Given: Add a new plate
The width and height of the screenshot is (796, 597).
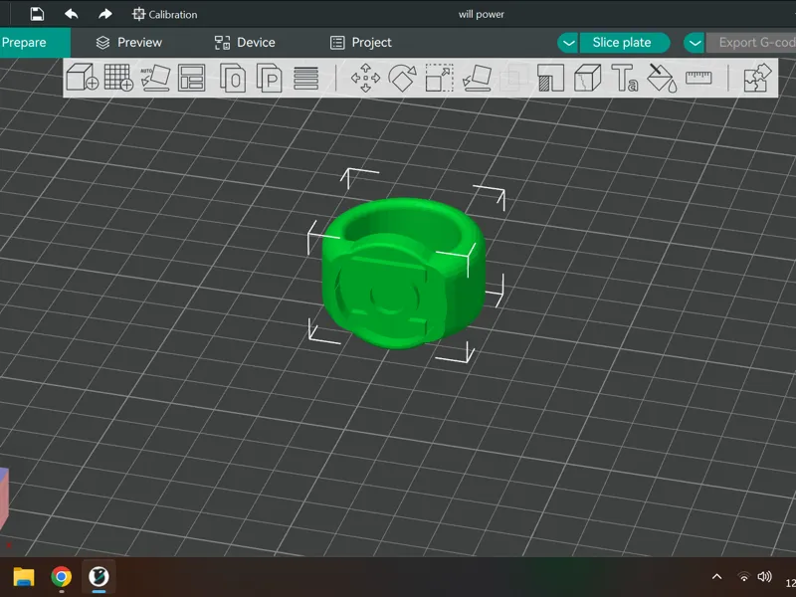Looking at the screenshot, I should tap(118, 78).
